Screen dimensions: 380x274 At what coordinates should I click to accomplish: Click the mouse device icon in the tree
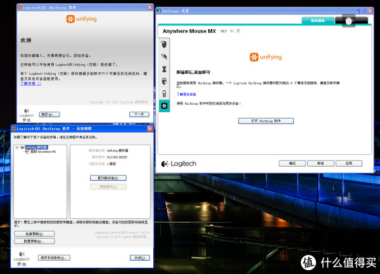[x=27, y=152]
